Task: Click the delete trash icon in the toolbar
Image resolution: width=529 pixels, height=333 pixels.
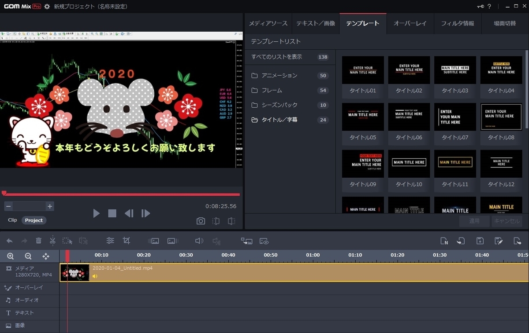Action: click(39, 241)
